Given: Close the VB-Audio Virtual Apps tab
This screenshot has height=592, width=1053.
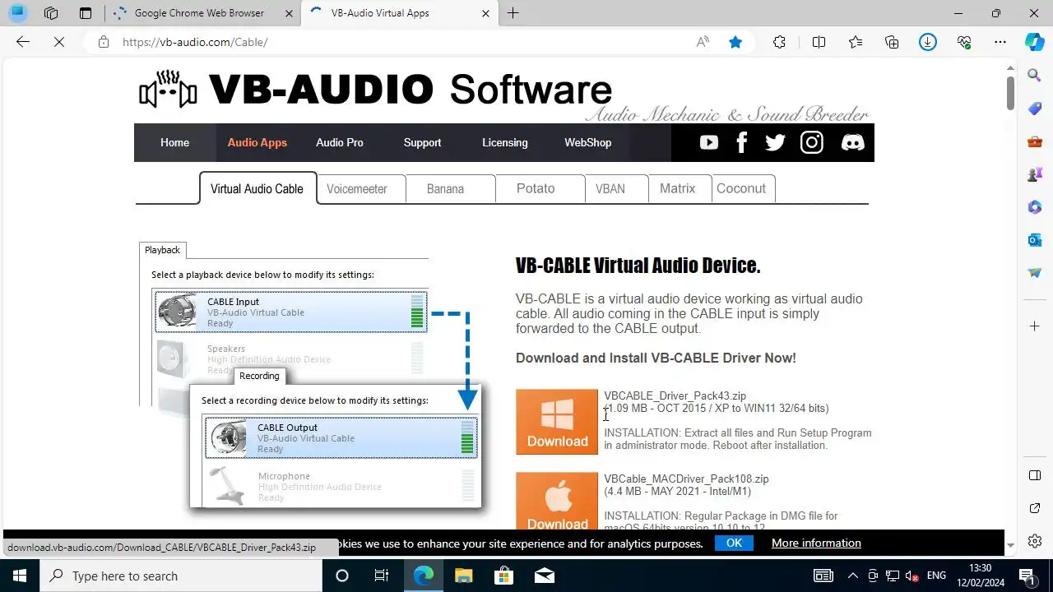Looking at the screenshot, I should tap(485, 13).
